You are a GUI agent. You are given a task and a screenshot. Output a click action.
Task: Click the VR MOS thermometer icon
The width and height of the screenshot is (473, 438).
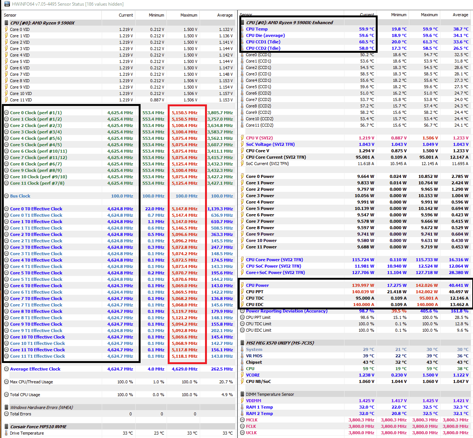(x=242, y=356)
